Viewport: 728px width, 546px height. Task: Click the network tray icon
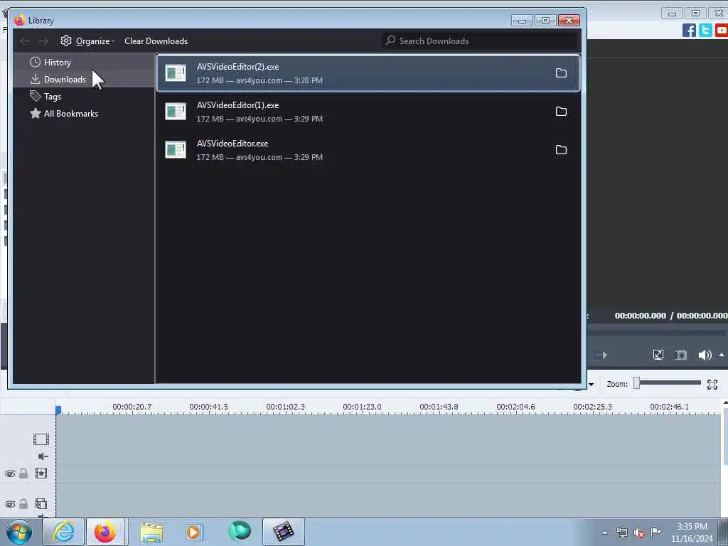coord(622,532)
